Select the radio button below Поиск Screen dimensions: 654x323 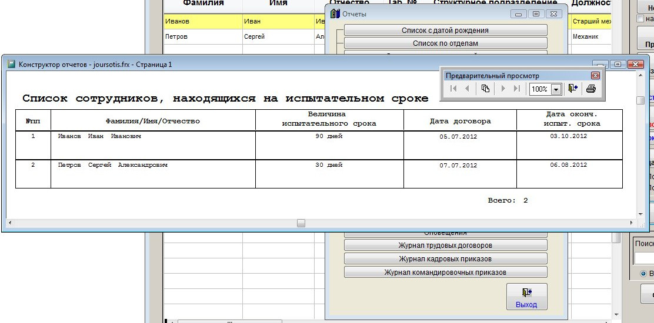643,274
